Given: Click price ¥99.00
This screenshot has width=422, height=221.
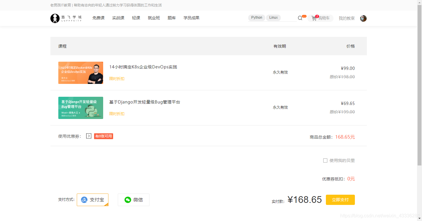Looking at the screenshot, I should tap(348, 68).
